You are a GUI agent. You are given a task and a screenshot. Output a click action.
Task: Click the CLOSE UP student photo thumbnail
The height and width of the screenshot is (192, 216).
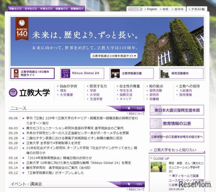coord(158,167)
